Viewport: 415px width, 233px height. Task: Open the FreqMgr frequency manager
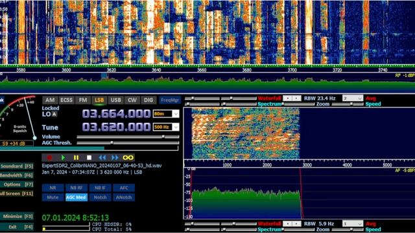pyautogui.click(x=170, y=100)
